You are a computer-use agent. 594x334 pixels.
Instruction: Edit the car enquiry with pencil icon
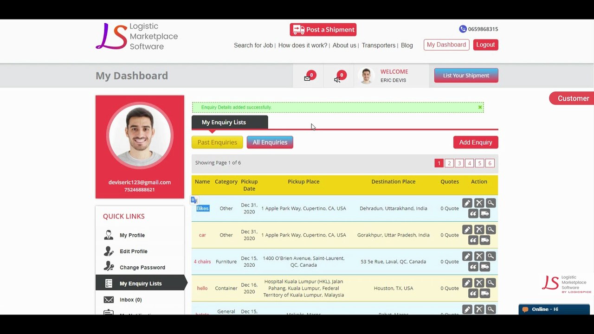tap(467, 230)
